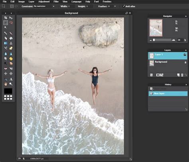Image resolution: width=189 pixels, height=162 pixels.
Task: Select the Crop tool
Action: pyautogui.click(x=6, y=18)
